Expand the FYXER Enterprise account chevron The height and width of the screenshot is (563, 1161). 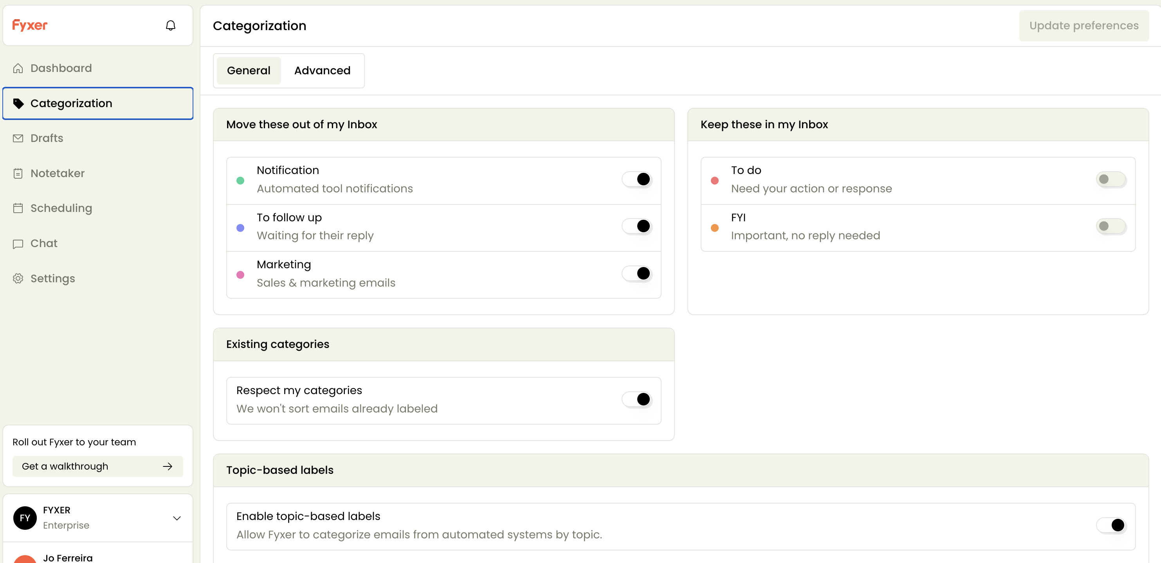(177, 518)
